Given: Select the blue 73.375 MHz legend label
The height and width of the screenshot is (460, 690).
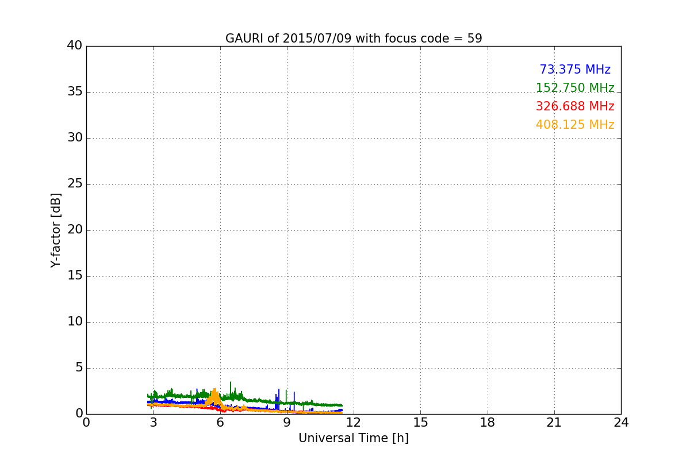Looking at the screenshot, I should coord(575,70).
